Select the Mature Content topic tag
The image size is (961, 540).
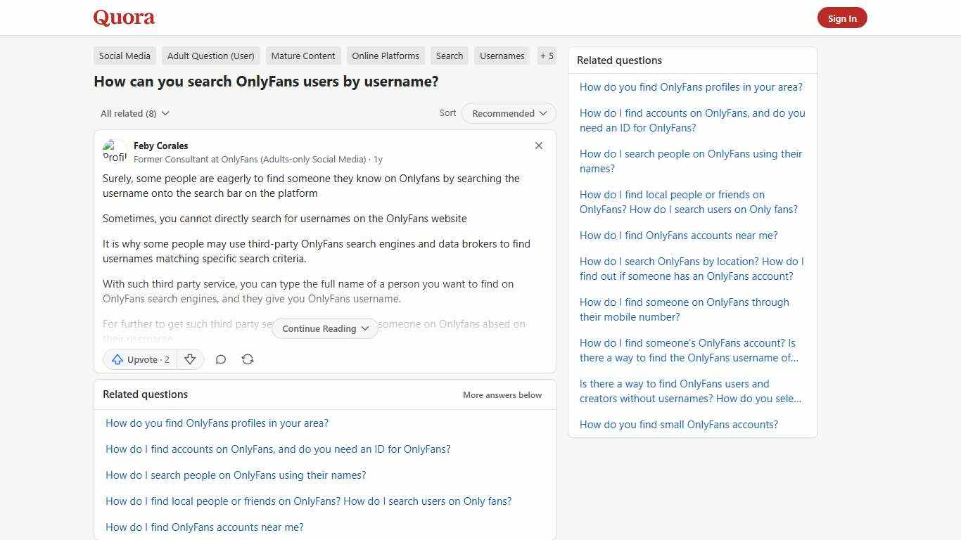(303, 56)
